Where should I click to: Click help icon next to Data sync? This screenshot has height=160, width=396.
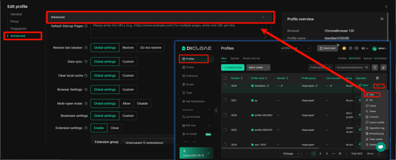tap(86, 62)
